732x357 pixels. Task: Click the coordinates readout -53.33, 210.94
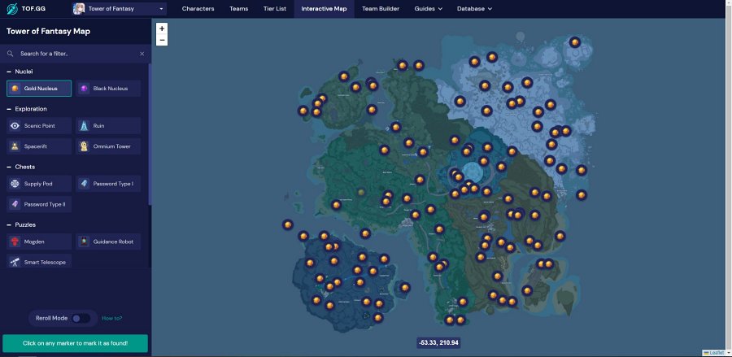(x=438, y=343)
